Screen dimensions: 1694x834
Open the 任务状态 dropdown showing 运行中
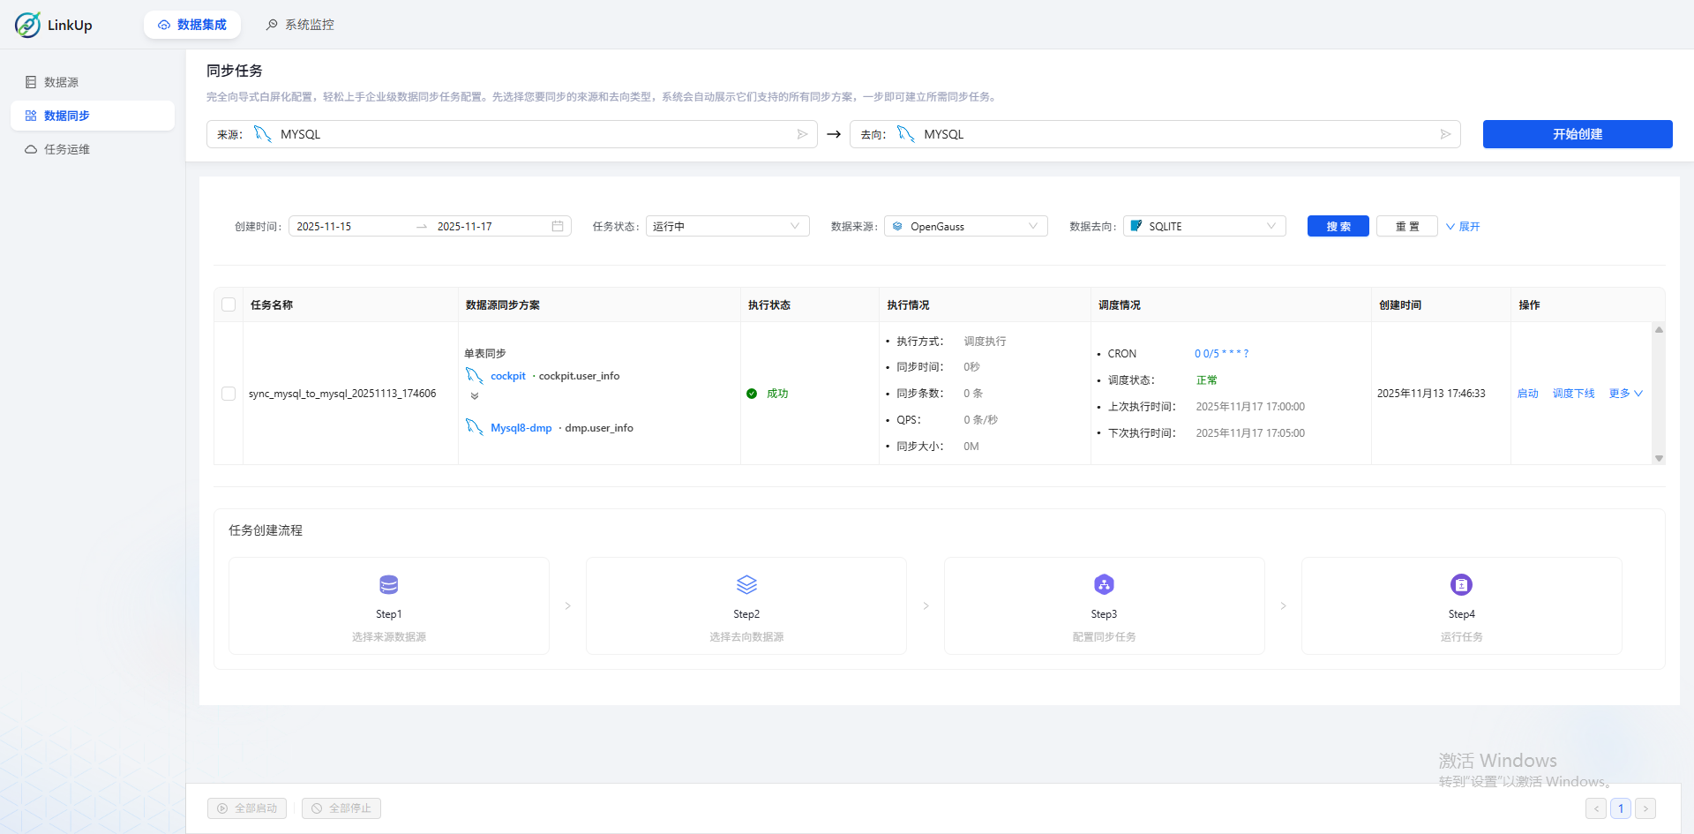tap(727, 226)
